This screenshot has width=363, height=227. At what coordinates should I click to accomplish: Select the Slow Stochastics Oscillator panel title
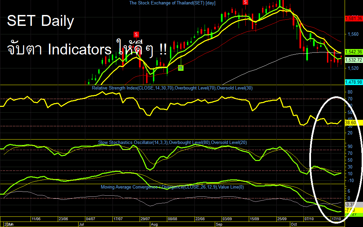[172, 143]
